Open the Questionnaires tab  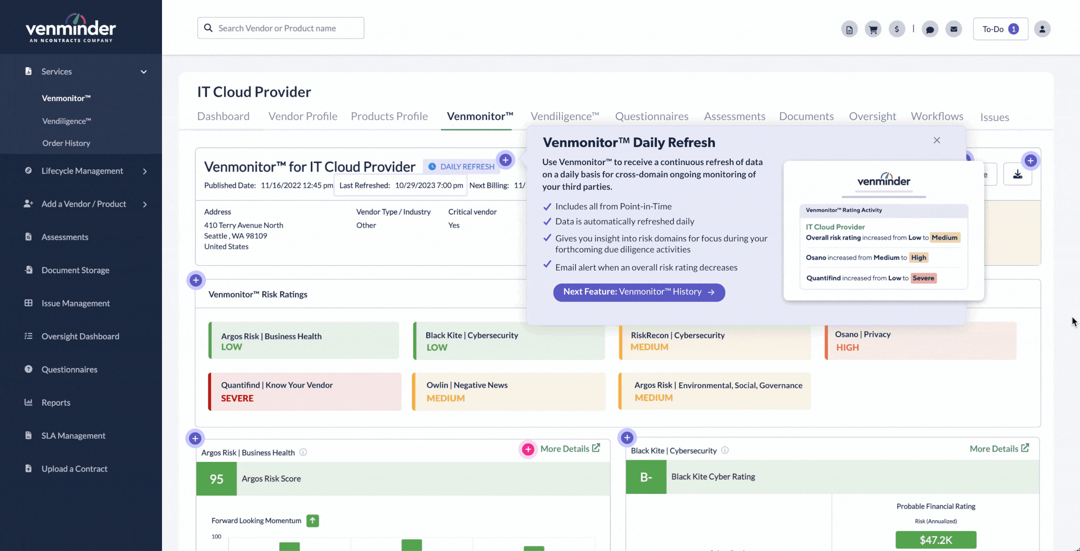tap(651, 116)
